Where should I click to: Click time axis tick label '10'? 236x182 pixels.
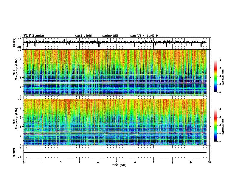tap(209, 162)
